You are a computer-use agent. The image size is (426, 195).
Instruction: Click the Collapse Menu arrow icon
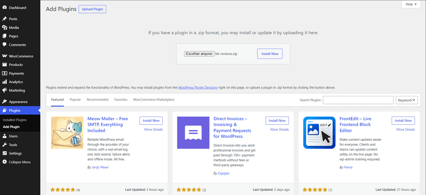(4, 162)
